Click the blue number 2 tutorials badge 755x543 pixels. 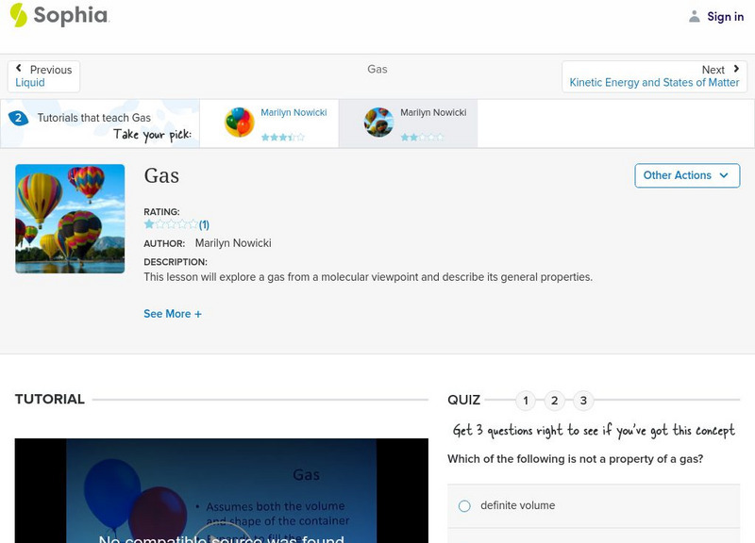tap(18, 118)
